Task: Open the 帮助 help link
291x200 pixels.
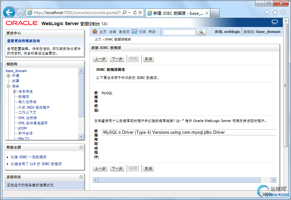Action: tap(152, 32)
